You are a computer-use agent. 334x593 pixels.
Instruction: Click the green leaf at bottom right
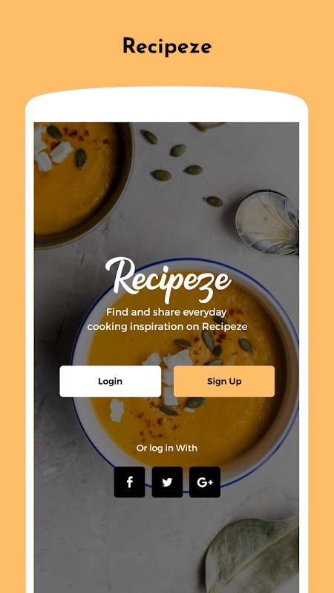pos(253,554)
